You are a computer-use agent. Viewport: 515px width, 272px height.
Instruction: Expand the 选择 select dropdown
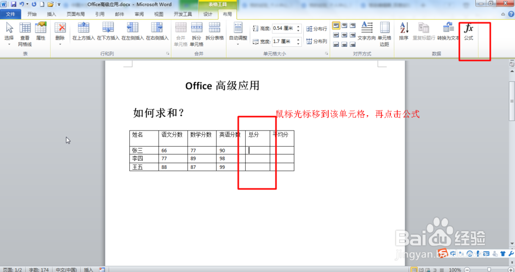pos(9,44)
